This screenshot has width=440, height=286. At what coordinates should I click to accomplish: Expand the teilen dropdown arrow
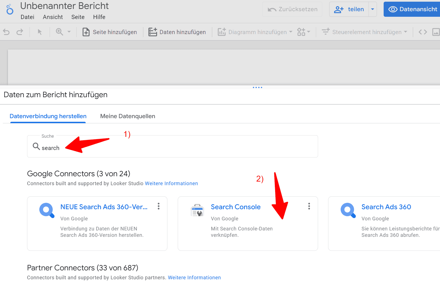pos(372,9)
